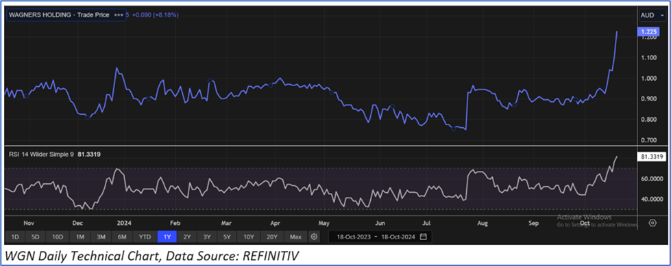Show year-to-date with the YTD button
The height and width of the screenshot is (266, 671).
coord(145,237)
